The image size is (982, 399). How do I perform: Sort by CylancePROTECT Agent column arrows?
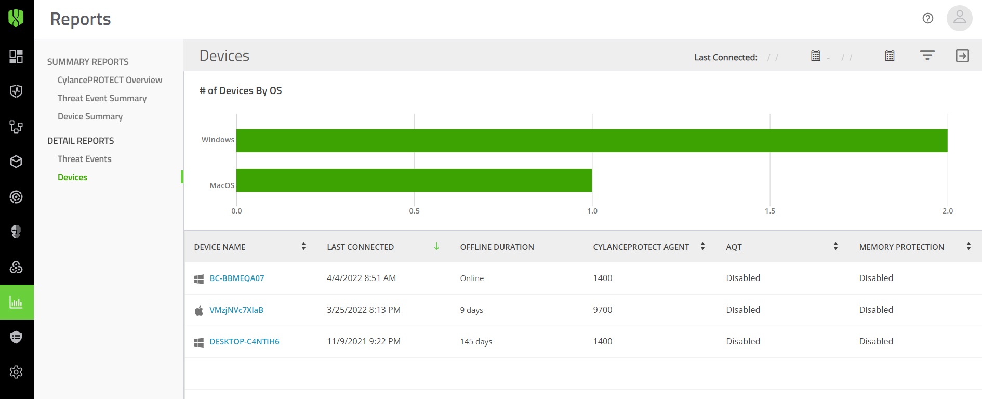[702, 246]
